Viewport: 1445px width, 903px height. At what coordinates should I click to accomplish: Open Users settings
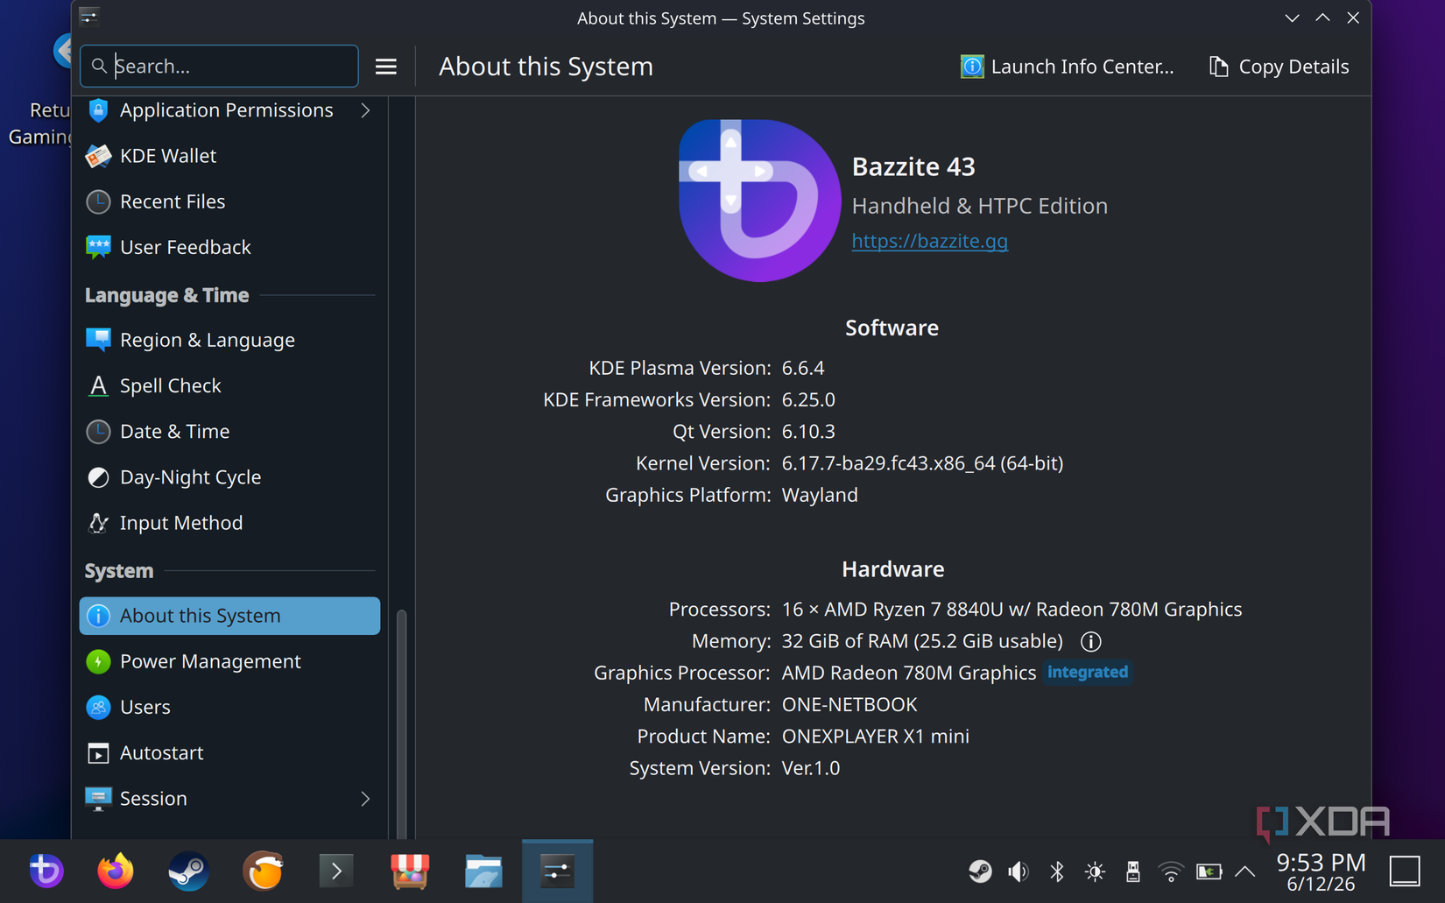pyautogui.click(x=229, y=707)
